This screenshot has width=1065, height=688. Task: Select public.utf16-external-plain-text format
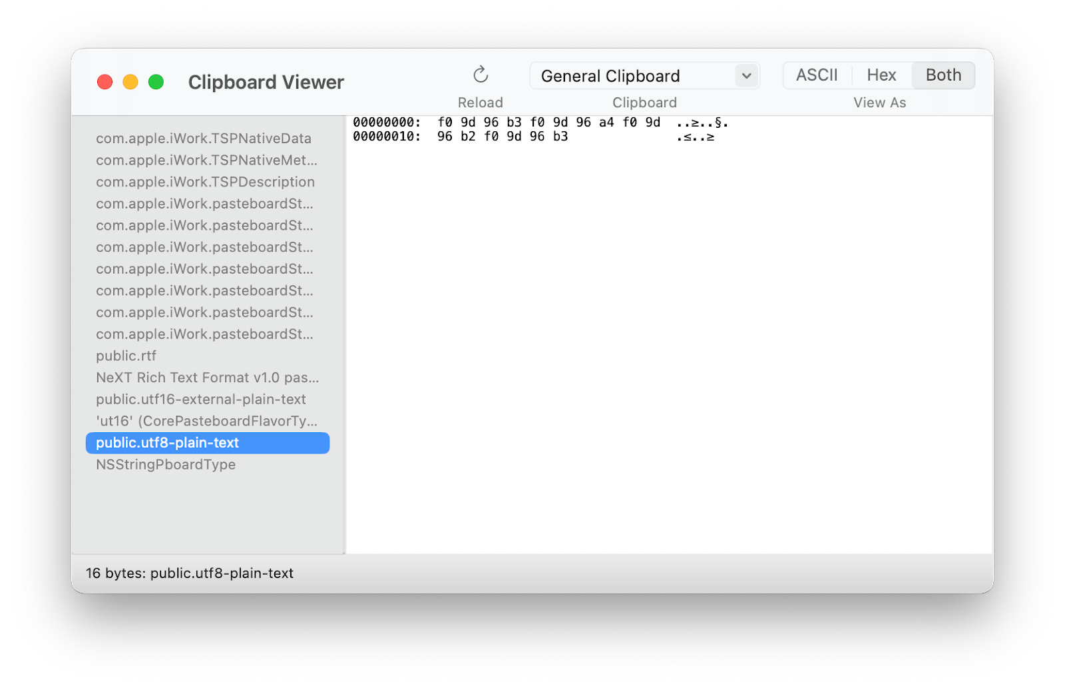point(201,399)
